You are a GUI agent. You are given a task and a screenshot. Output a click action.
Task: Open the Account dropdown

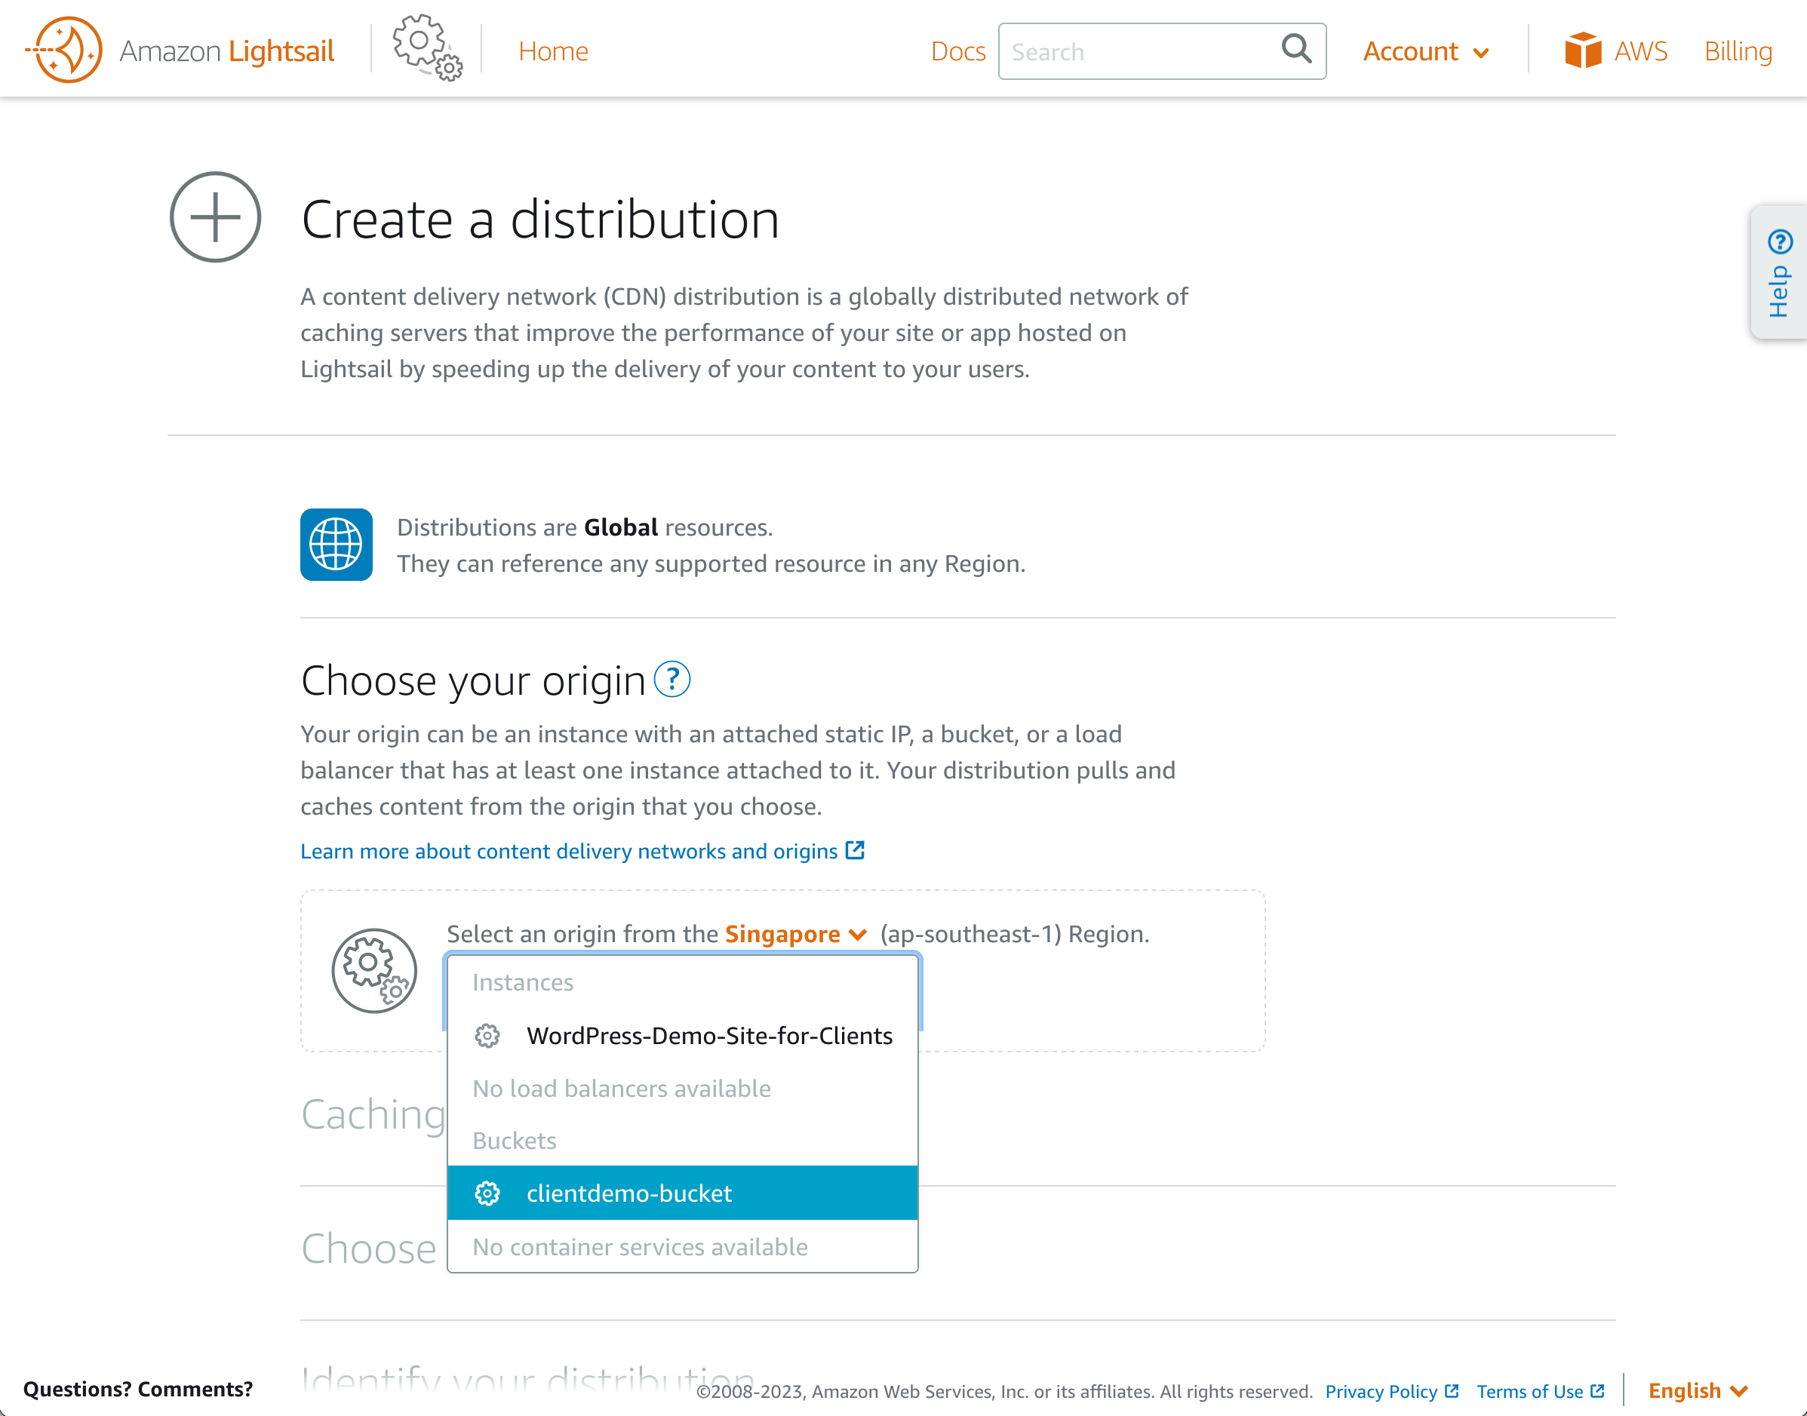click(x=1424, y=51)
